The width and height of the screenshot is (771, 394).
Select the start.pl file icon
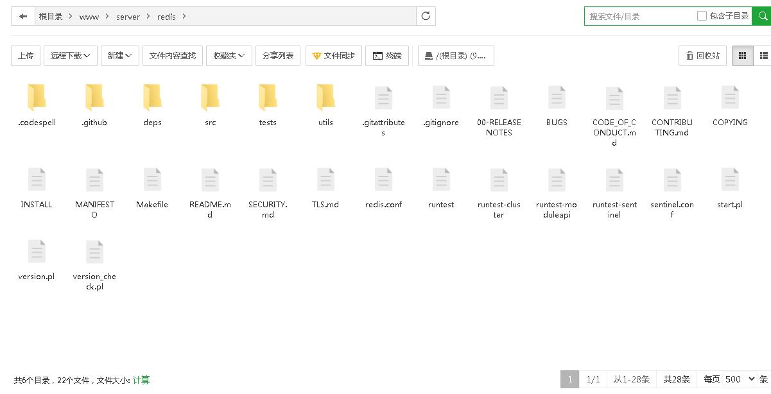(x=730, y=180)
